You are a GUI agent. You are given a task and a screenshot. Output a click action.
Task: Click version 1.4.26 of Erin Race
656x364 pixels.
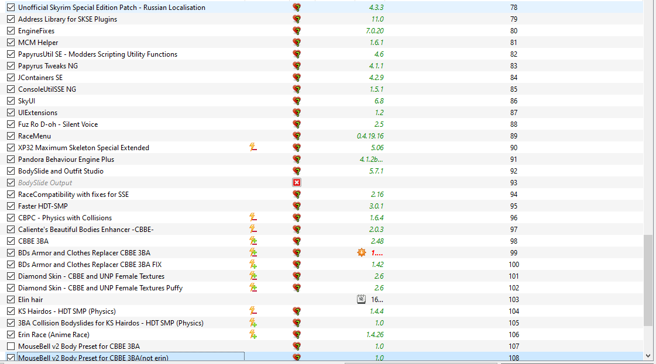[x=375, y=334]
